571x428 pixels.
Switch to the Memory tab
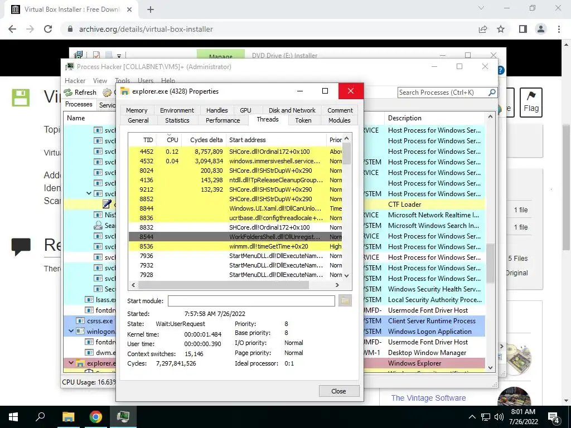tap(137, 110)
